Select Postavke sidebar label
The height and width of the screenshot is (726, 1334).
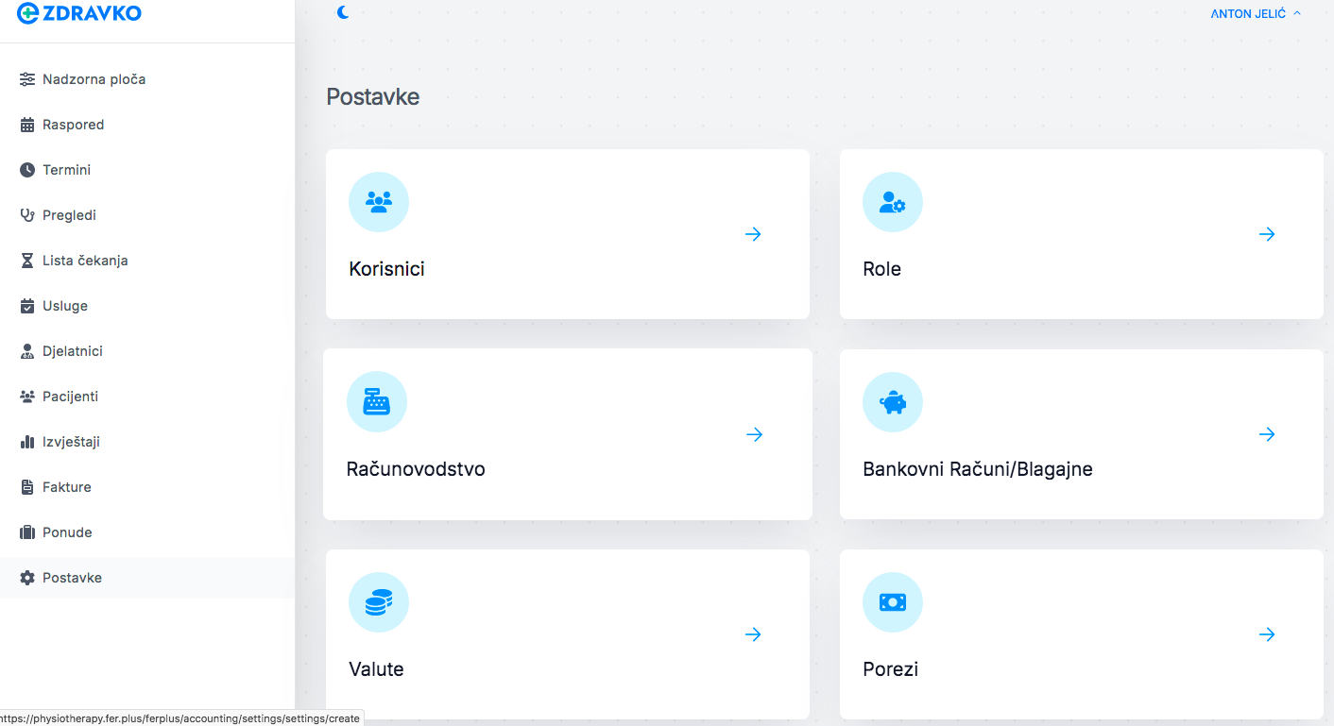(72, 578)
